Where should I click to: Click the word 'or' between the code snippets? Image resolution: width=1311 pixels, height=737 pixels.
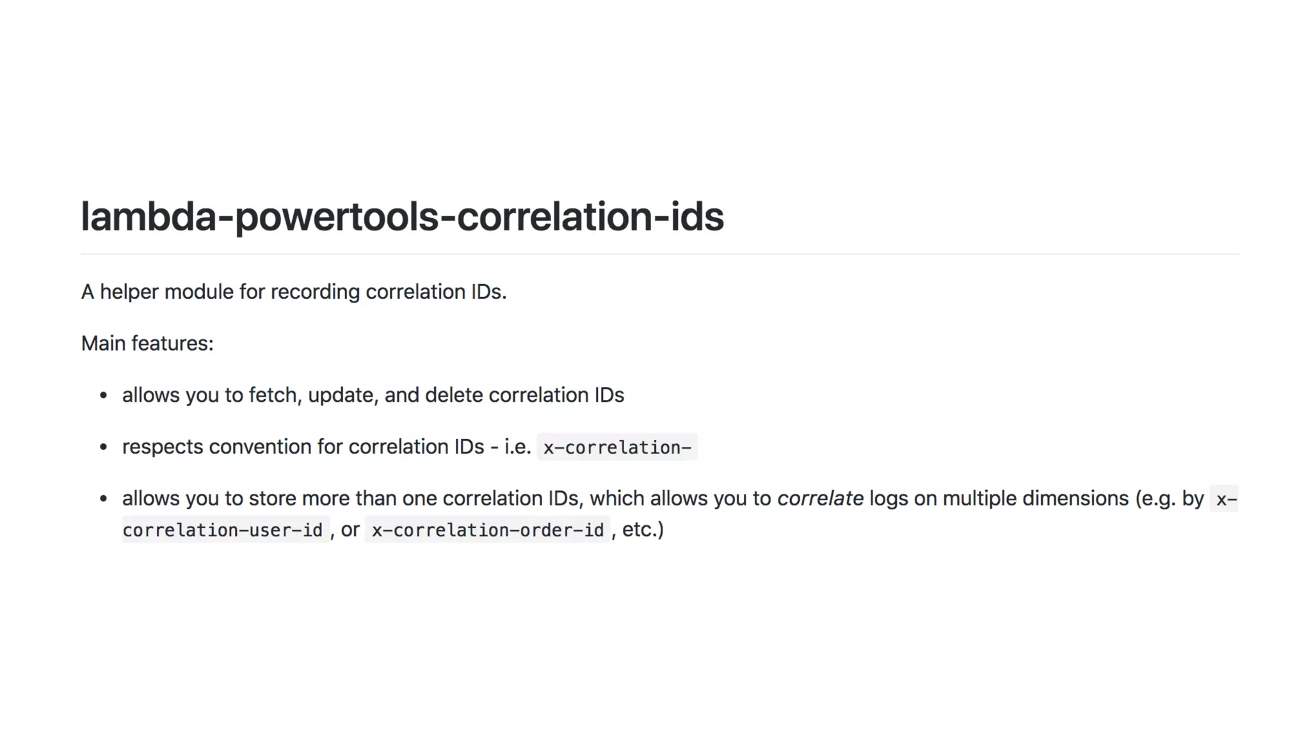(350, 530)
